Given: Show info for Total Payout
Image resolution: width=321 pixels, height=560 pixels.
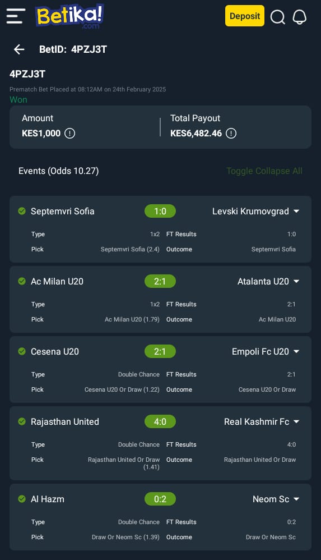Looking at the screenshot, I should pos(231,133).
